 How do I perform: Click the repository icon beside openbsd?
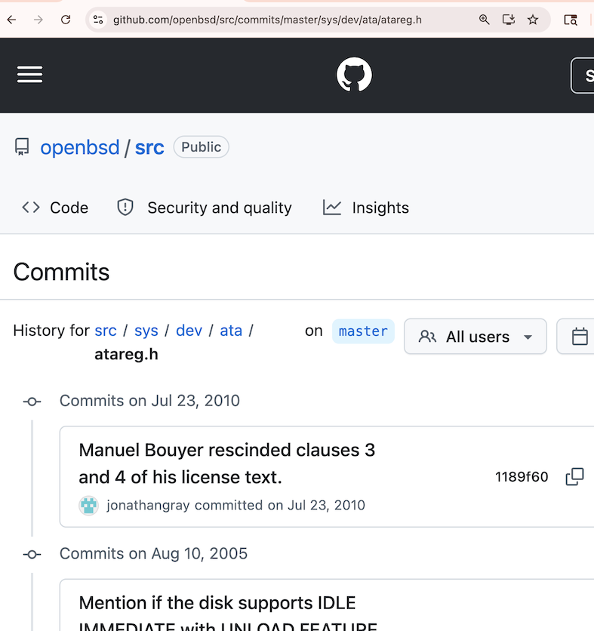pos(22,147)
